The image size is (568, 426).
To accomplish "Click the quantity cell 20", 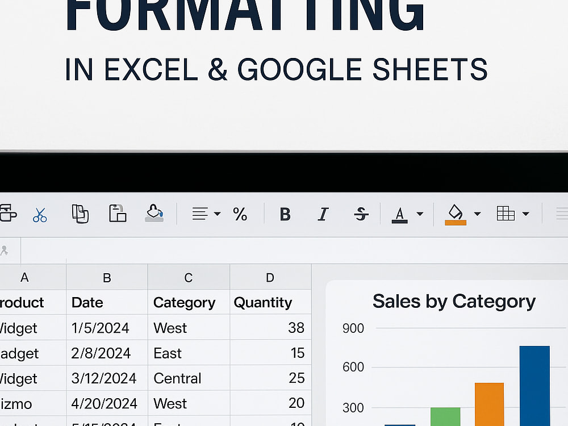I will (270, 403).
